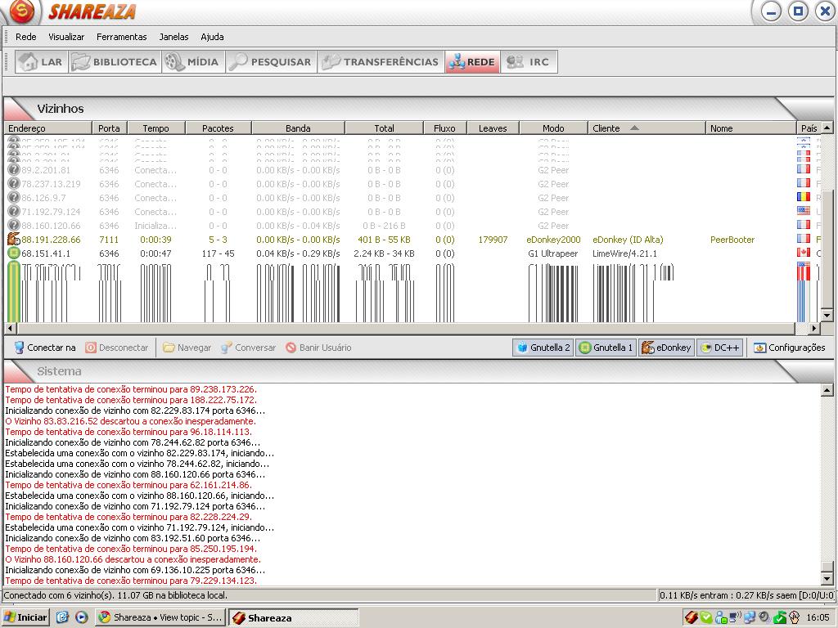
Task: Open the Windows Iniciar start button
Action: [25, 617]
